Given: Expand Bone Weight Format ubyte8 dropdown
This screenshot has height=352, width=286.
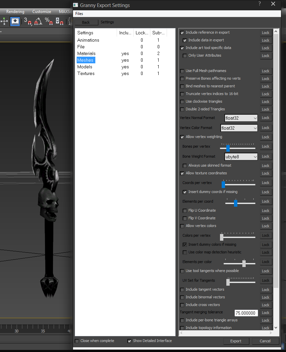Looking at the screenshot, I should coord(241,157).
